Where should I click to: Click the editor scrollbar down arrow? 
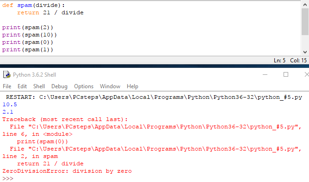(x=305, y=52)
